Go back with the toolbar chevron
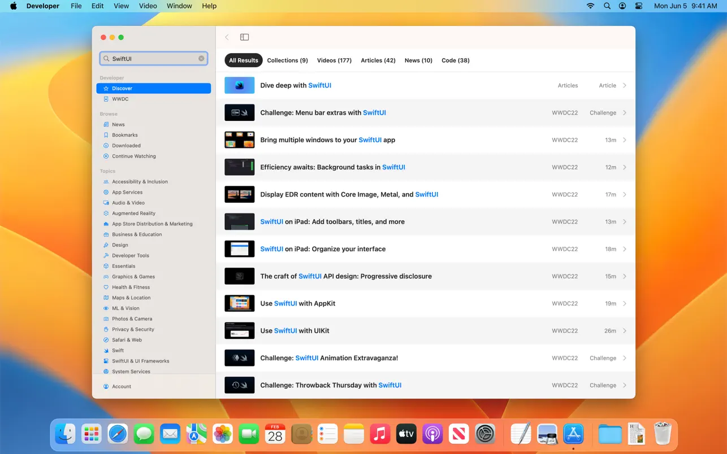727x454 pixels. click(227, 37)
